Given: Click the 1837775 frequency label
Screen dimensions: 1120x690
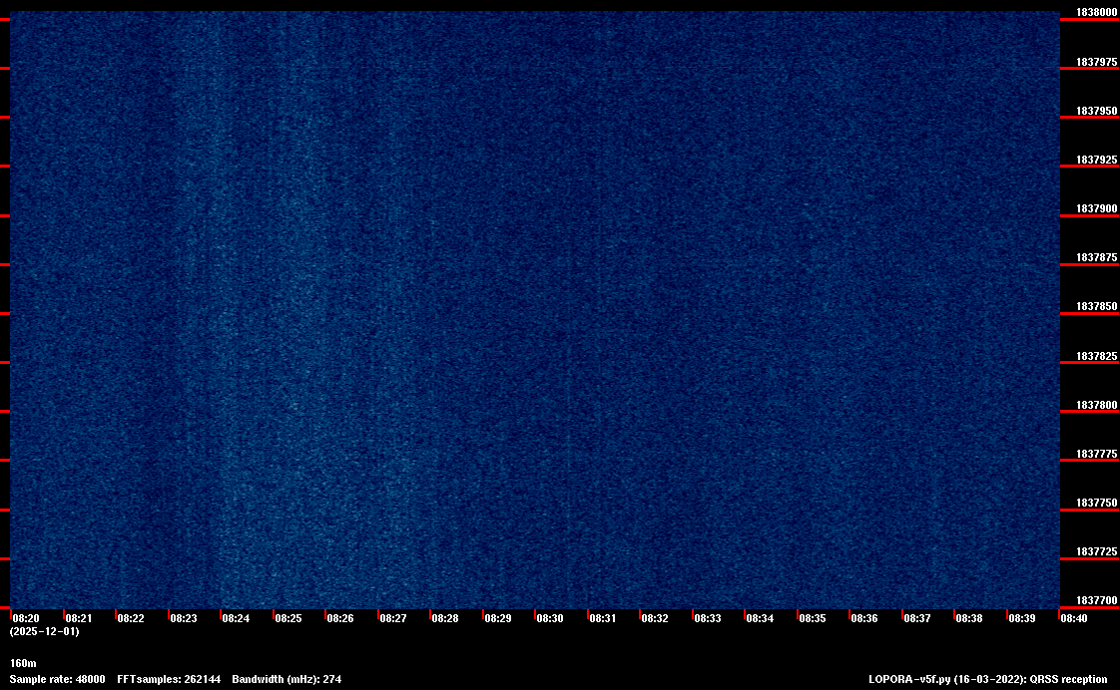Looking at the screenshot, I should [x=1096, y=454].
